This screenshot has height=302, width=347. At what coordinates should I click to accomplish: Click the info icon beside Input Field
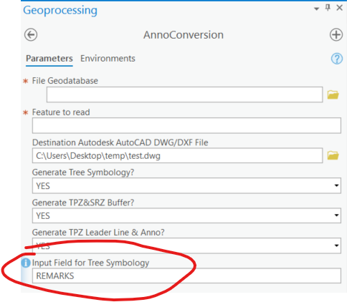point(26,263)
